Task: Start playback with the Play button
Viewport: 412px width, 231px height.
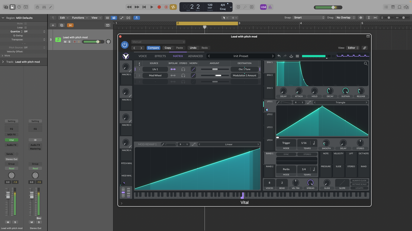Action: (x=152, y=7)
